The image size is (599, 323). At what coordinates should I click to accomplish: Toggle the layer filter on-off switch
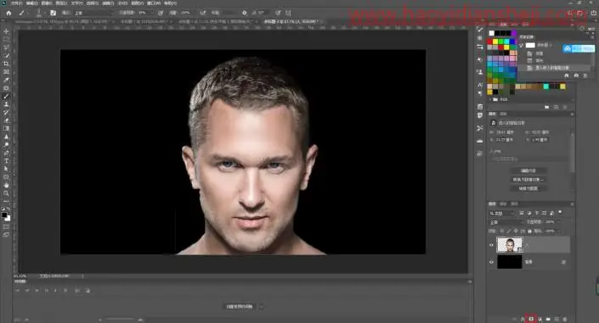point(561,213)
